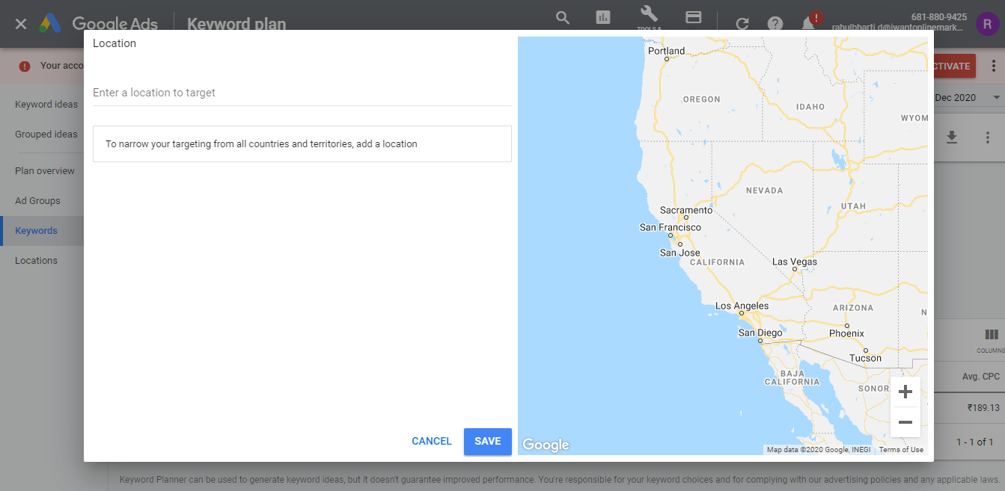The height and width of the screenshot is (491, 1005).
Task: Open Plan overview in the sidebar
Action: [45, 171]
